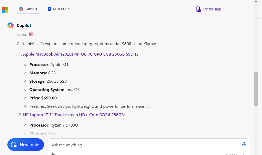
Task: Open the Apple MacBook Air product link
Action: (81, 54)
